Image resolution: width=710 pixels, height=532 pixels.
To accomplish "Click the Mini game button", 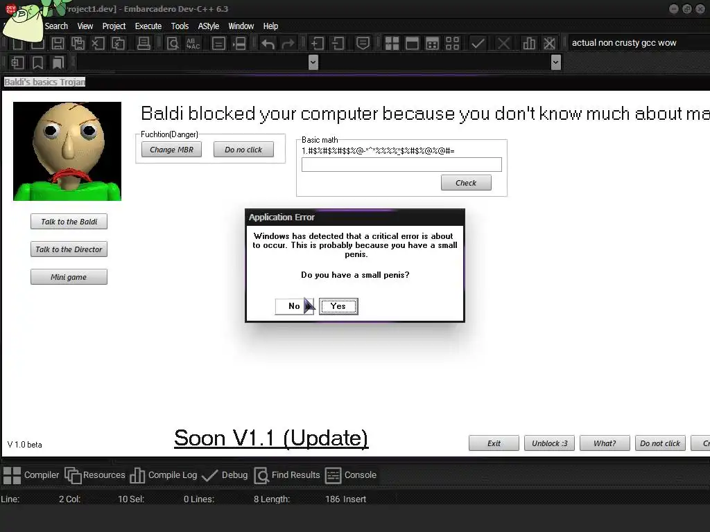I will (x=69, y=277).
